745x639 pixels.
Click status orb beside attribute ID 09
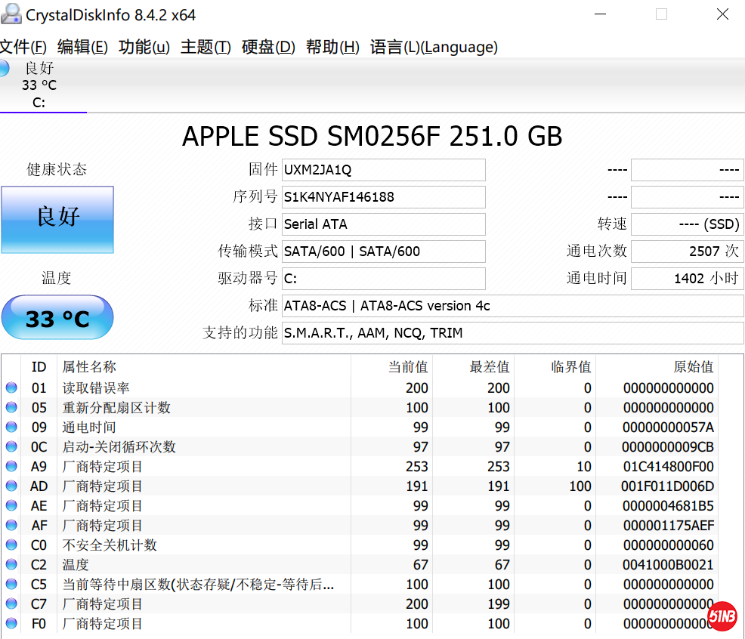pyautogui.click(x=11, y=428)
